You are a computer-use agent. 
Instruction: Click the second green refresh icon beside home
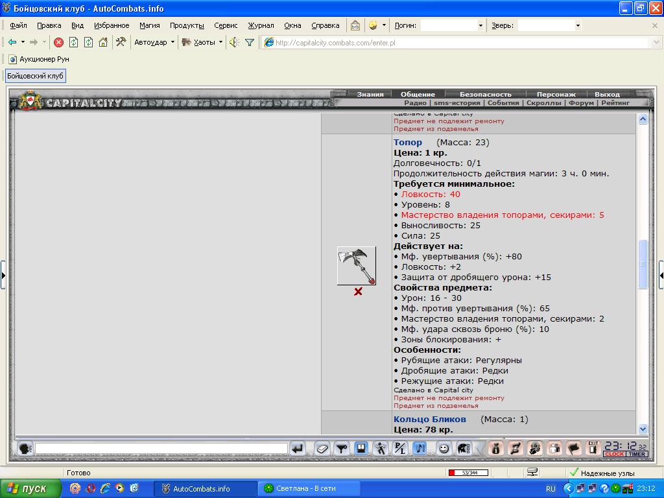(x=88, y=42)
